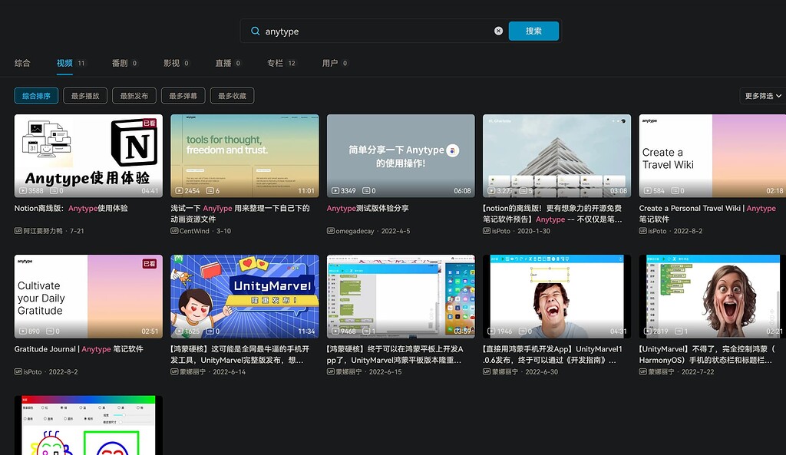Screen dimensions: 786x455
Task: Sort results by 最多弹幕
Action: click(x=183, y=96)
